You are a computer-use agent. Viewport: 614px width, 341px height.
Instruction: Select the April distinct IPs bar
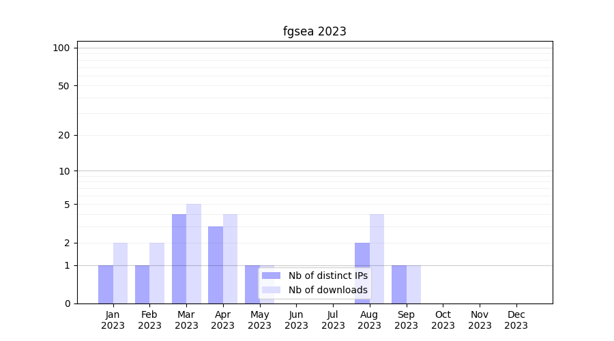coord(216,265)
